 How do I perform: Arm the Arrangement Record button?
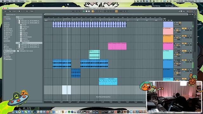tap(89, 11)
